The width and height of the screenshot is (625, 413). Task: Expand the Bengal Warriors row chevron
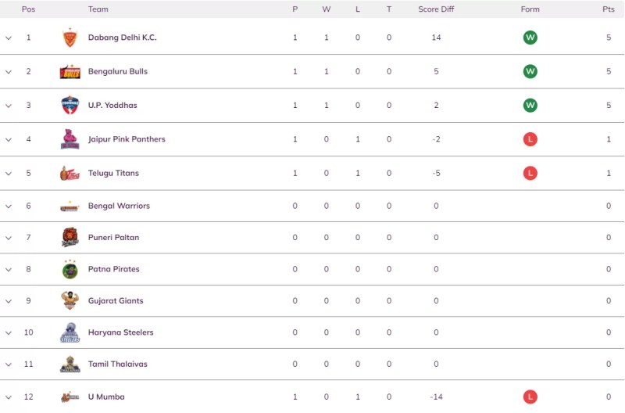coord(9,206)
